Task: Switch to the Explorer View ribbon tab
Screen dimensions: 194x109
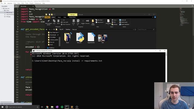Action: click(x=65, y=17)
